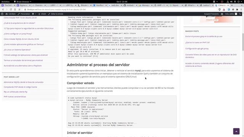244x137 pixels.
Task: Click the red circular tray indicator
Action: pos(222,2)
